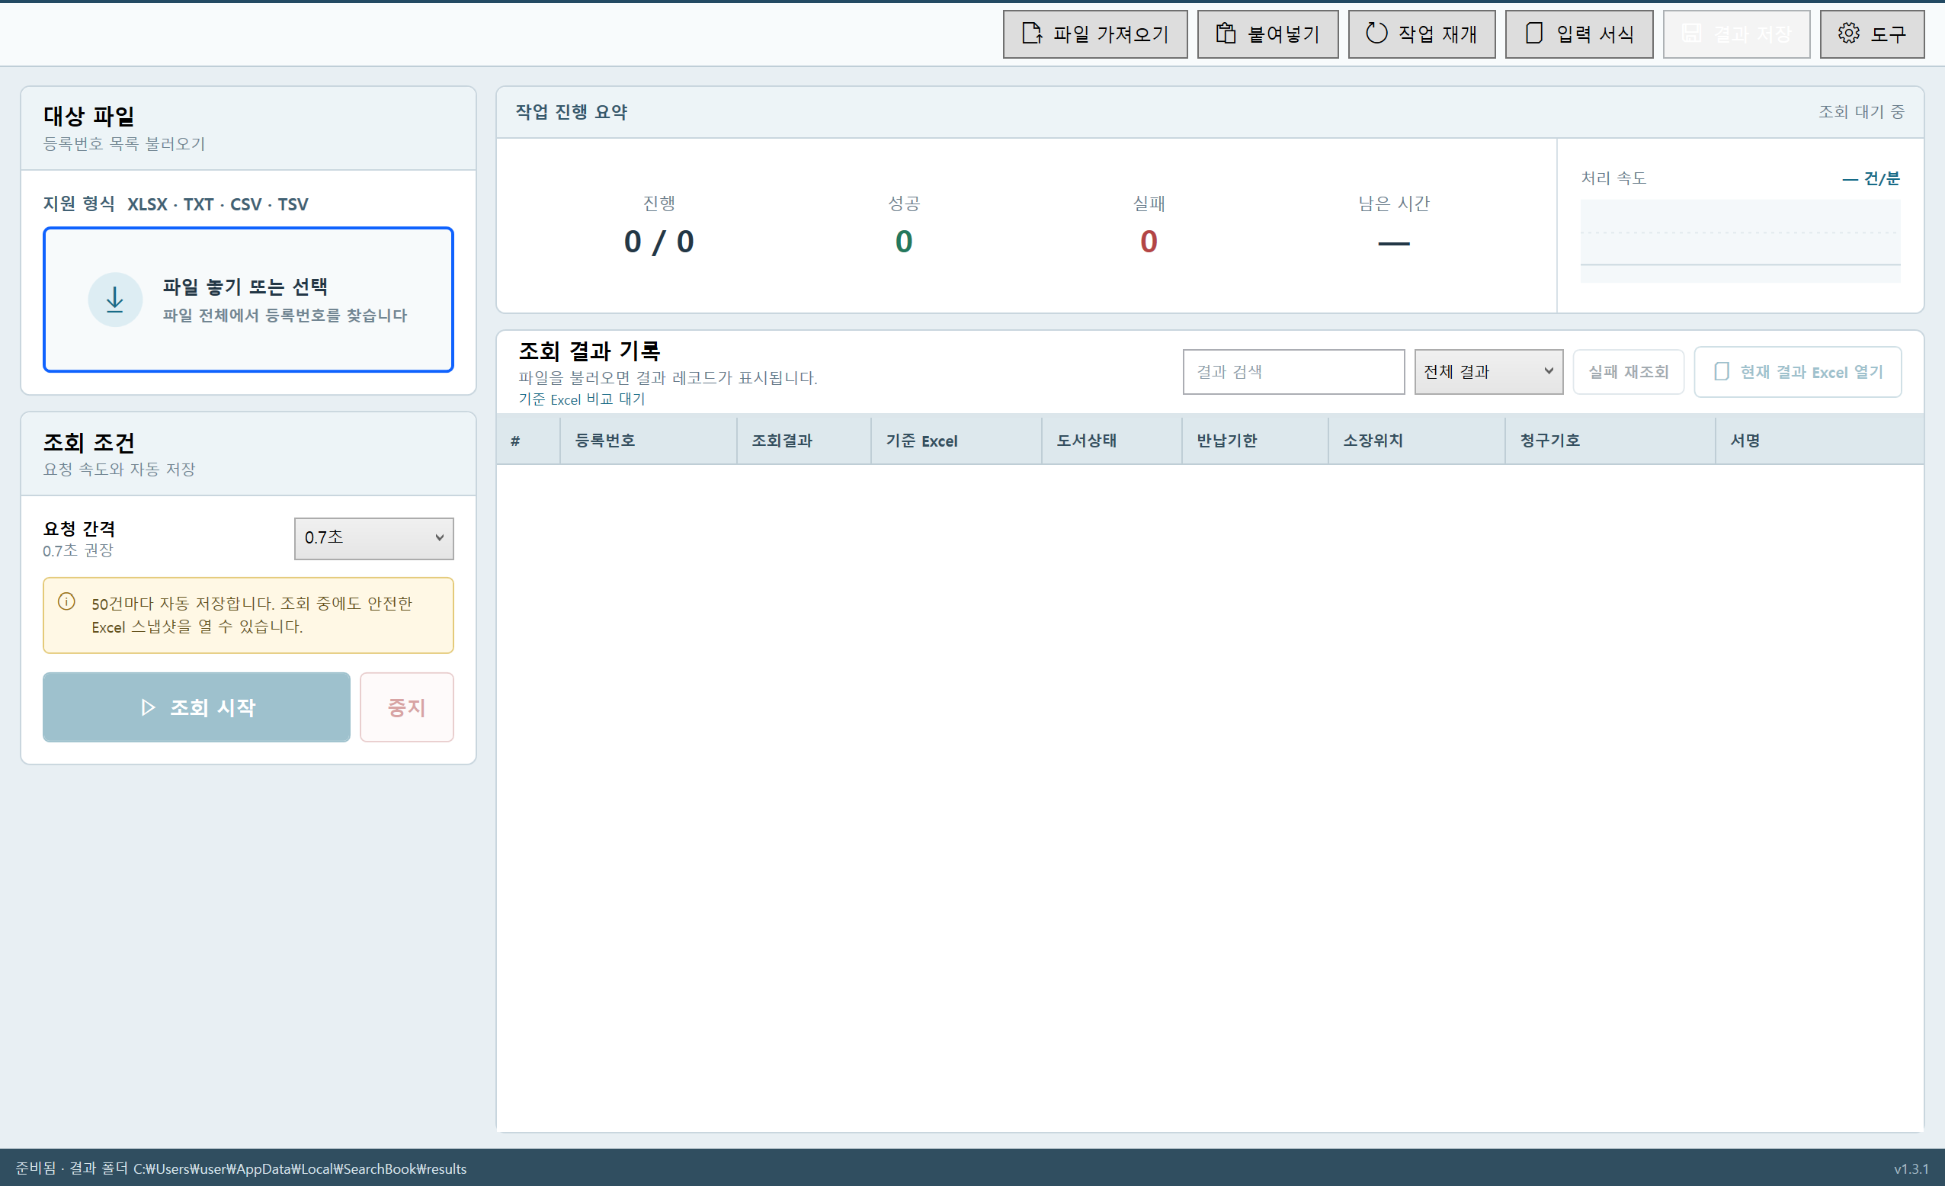The width and height of the screenshot is (1945, 1186).
Task: Click the 0 / 0 progress value
Action: click(658, 242)
